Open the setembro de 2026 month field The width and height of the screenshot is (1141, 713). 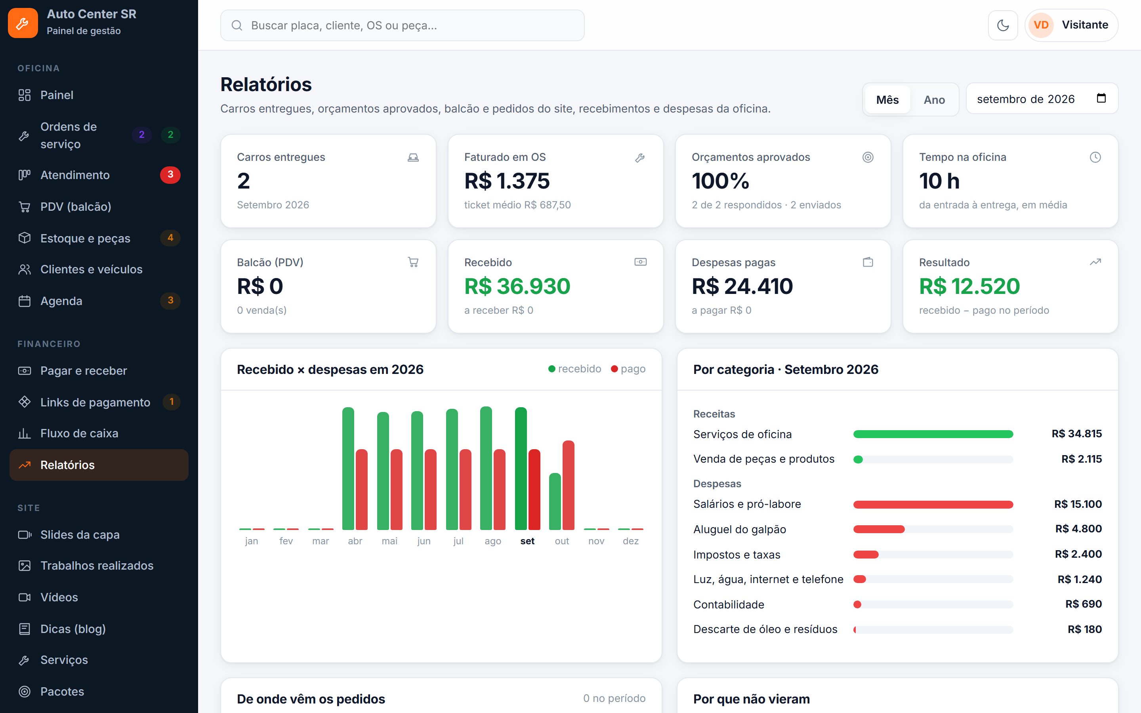(x=1042, y=99)
